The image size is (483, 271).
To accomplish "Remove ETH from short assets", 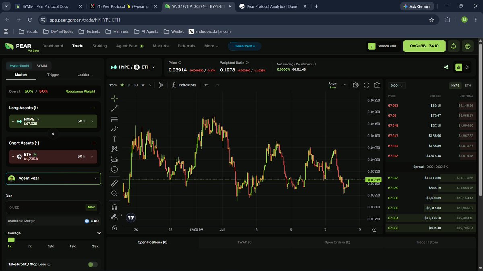I will pyautogui.click(x=92, y=157).
